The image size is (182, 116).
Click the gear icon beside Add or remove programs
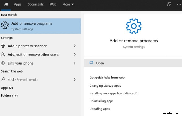5,26
